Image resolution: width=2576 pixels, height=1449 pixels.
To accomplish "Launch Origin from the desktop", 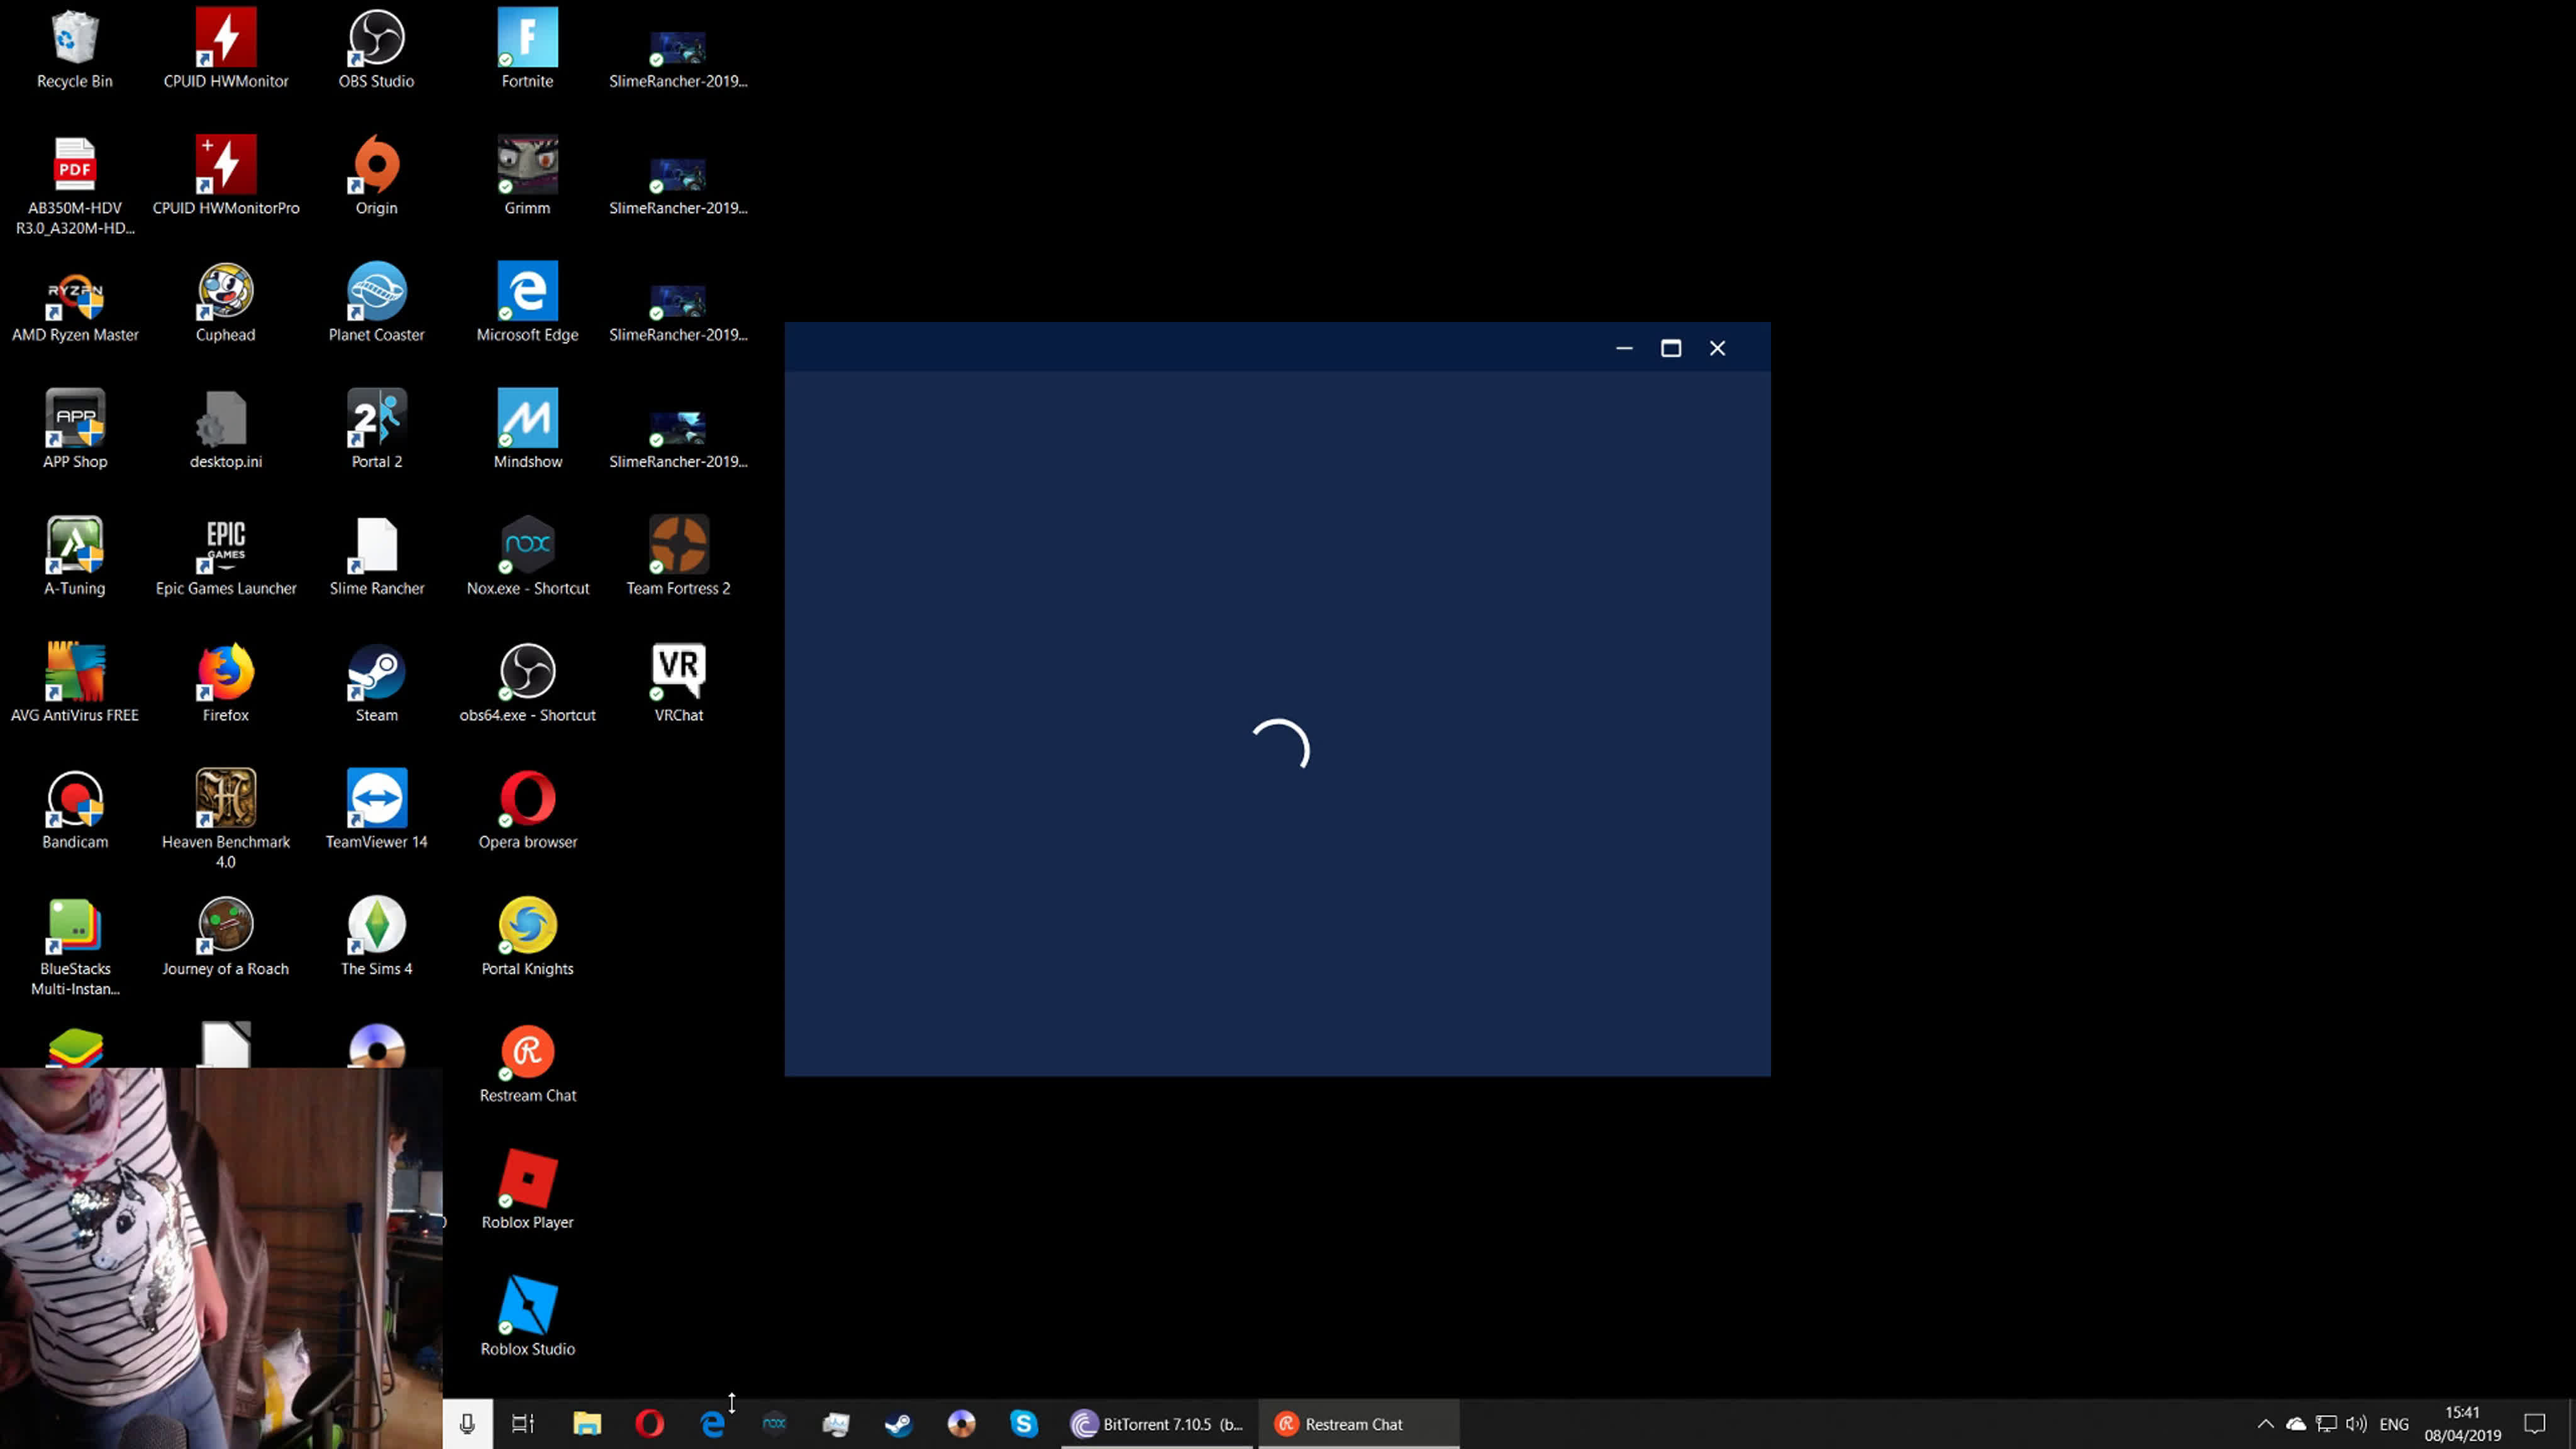I will coord(376,177).
